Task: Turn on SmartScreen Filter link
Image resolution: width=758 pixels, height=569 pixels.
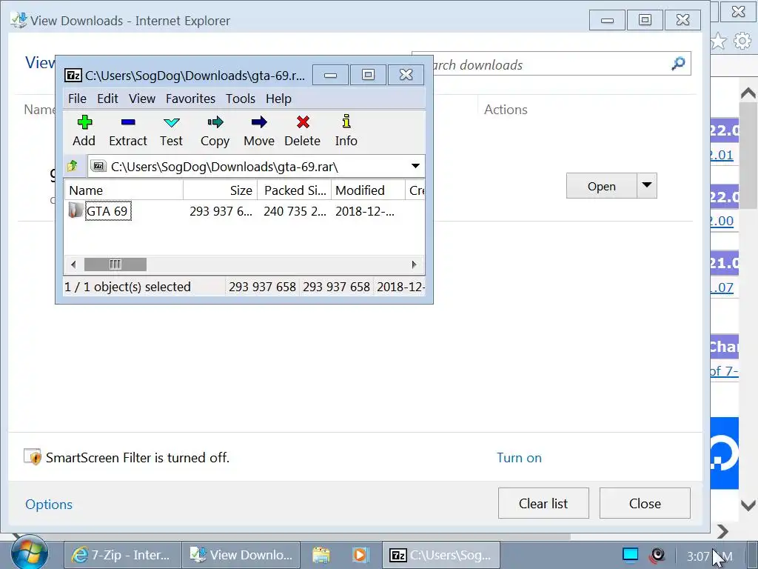Action: tap(519, 458)
